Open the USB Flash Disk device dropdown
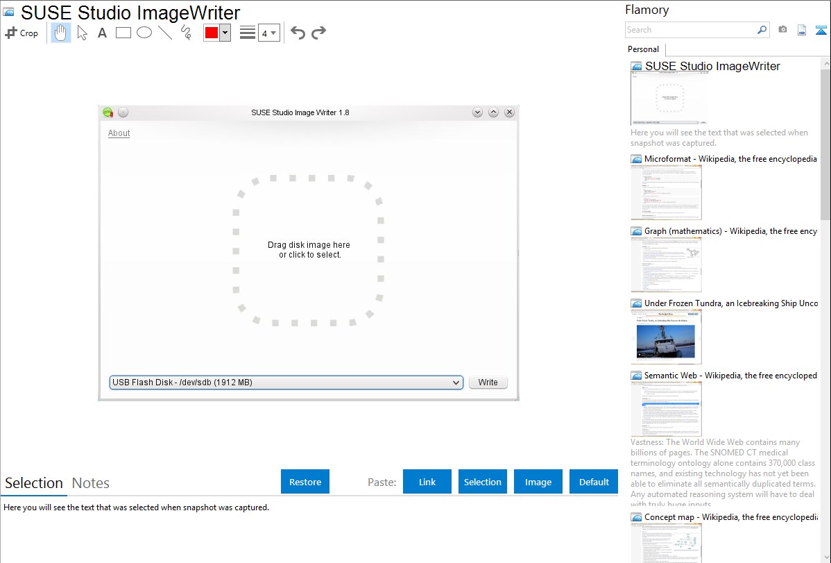The image size is (831, 563). (x=286, y=382)
